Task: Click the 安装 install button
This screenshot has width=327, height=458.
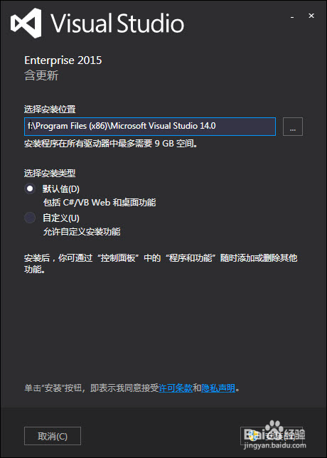Action: pyautogui.click(x=272, y=436)
